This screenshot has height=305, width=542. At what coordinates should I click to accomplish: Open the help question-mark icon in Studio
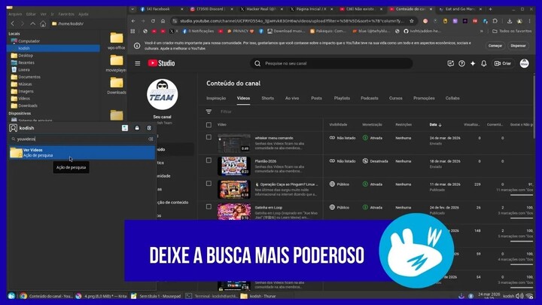click(x=461, y=63)
